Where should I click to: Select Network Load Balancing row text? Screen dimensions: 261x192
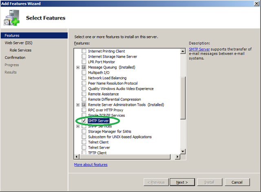(x=107, y=78)
